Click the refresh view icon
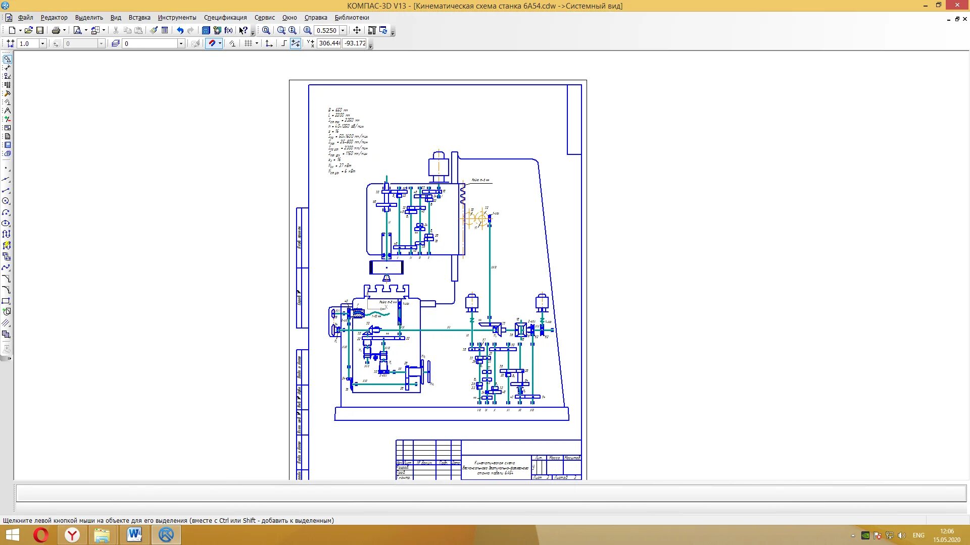The height and width of the screenshot is (545, 970). tap(383, 30)
